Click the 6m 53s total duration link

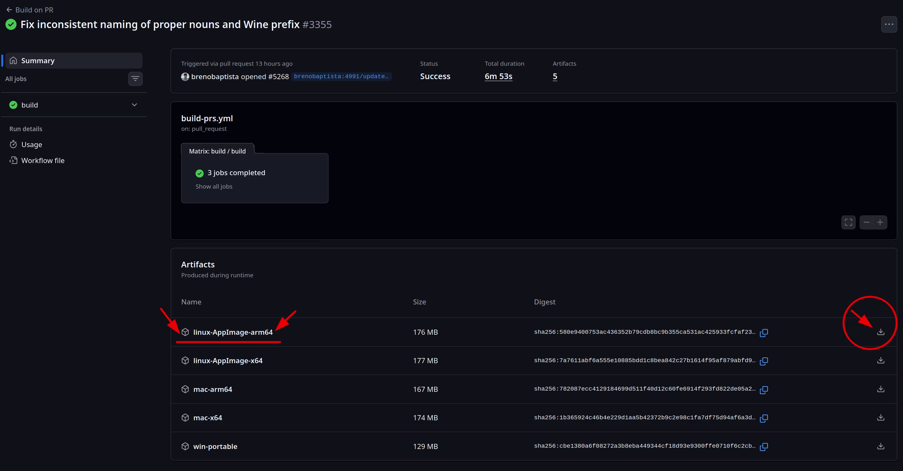[498, 76]
